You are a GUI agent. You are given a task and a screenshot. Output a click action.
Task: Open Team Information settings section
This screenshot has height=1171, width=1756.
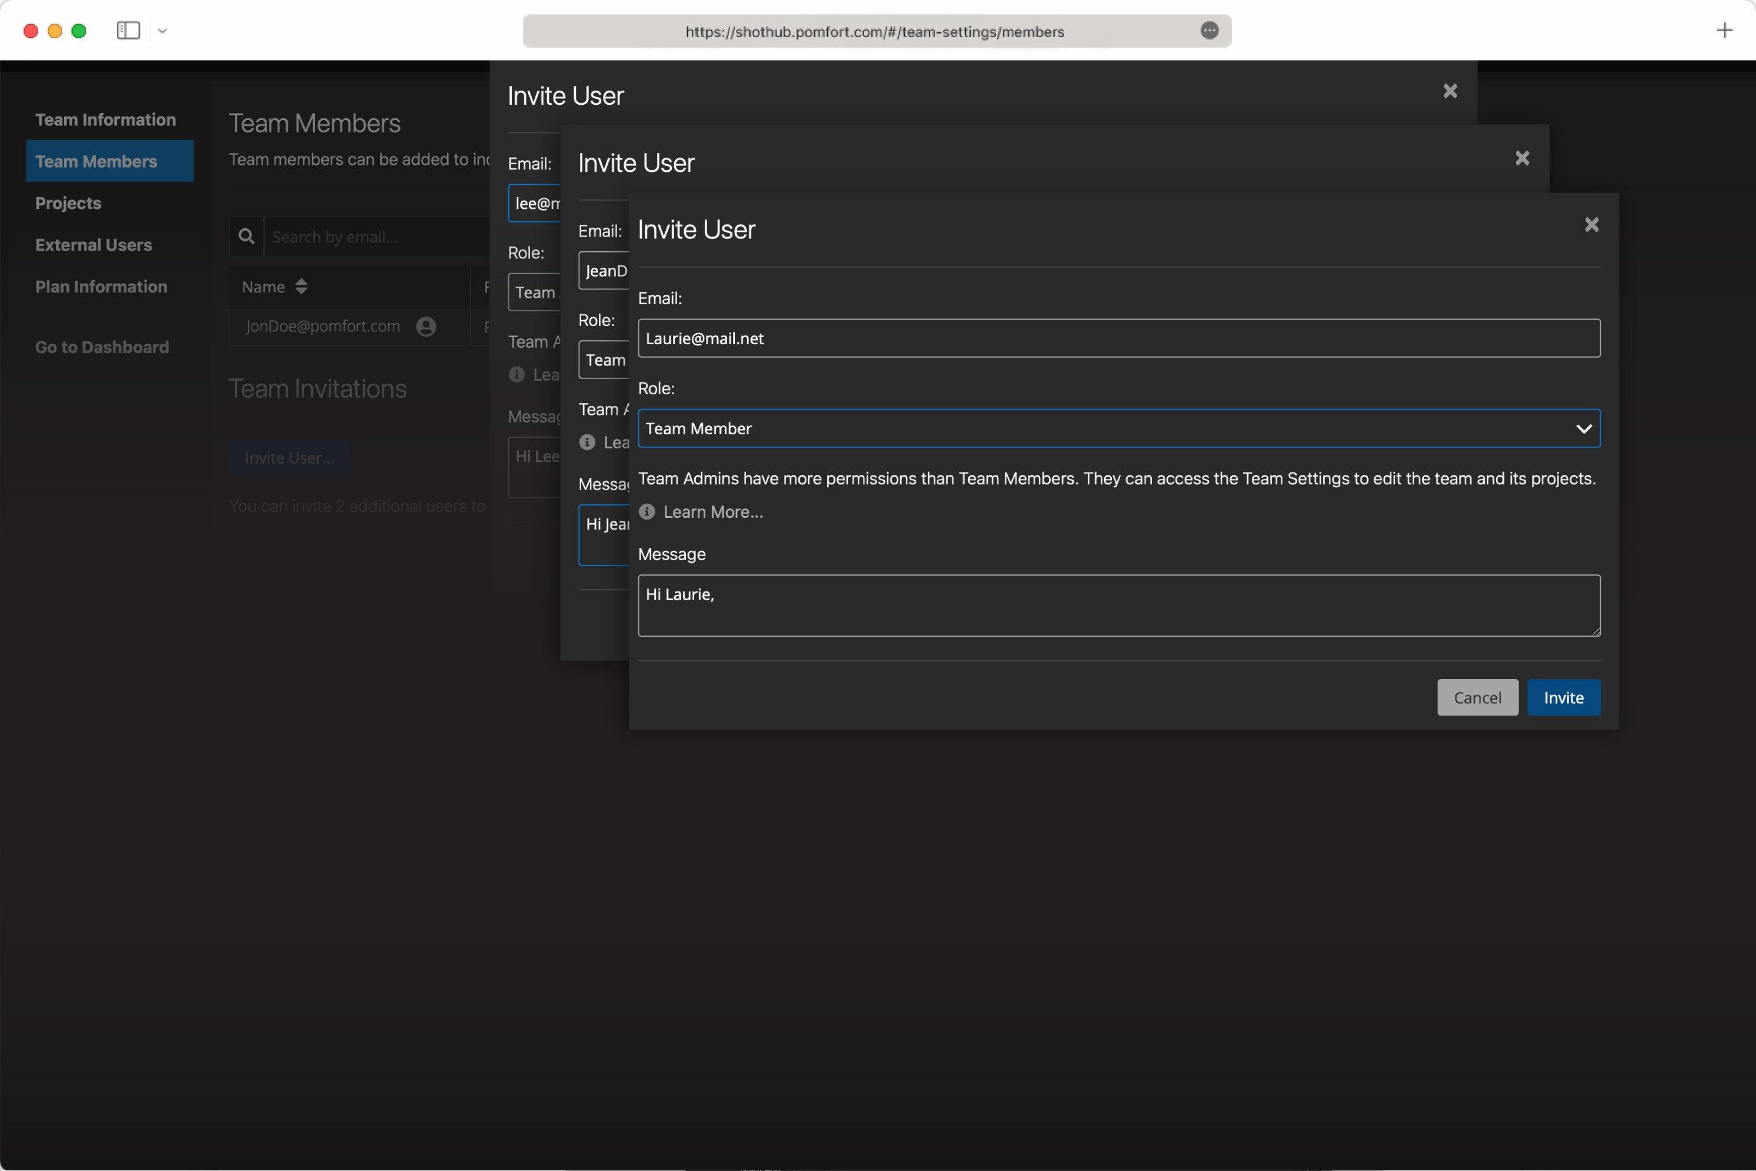105,119
